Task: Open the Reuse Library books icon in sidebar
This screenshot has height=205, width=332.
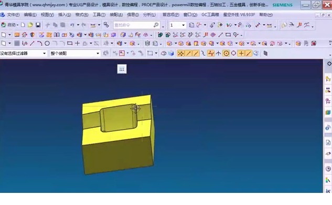Action: pos(328,112)
